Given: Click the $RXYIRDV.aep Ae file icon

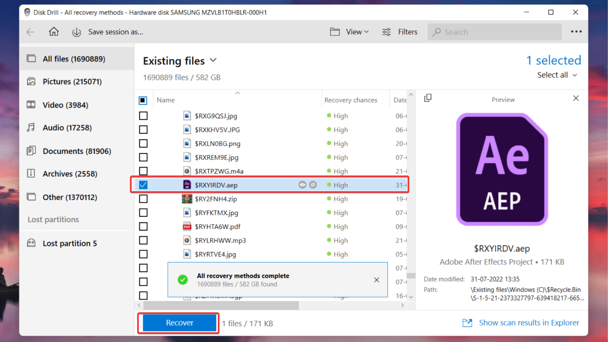Looking at the screenshot, I should (x=187, y=184).
